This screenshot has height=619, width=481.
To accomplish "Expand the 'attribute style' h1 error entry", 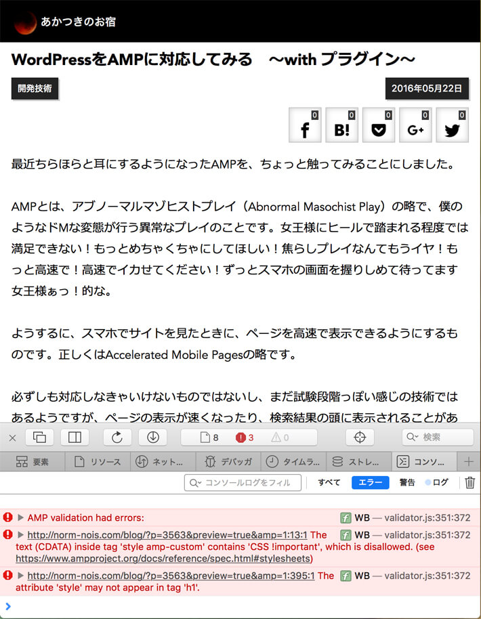I will pyautogui.click(x=20, y=576).
